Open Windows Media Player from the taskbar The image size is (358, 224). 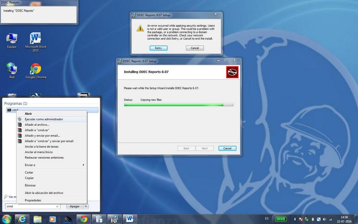coord(53,219)
